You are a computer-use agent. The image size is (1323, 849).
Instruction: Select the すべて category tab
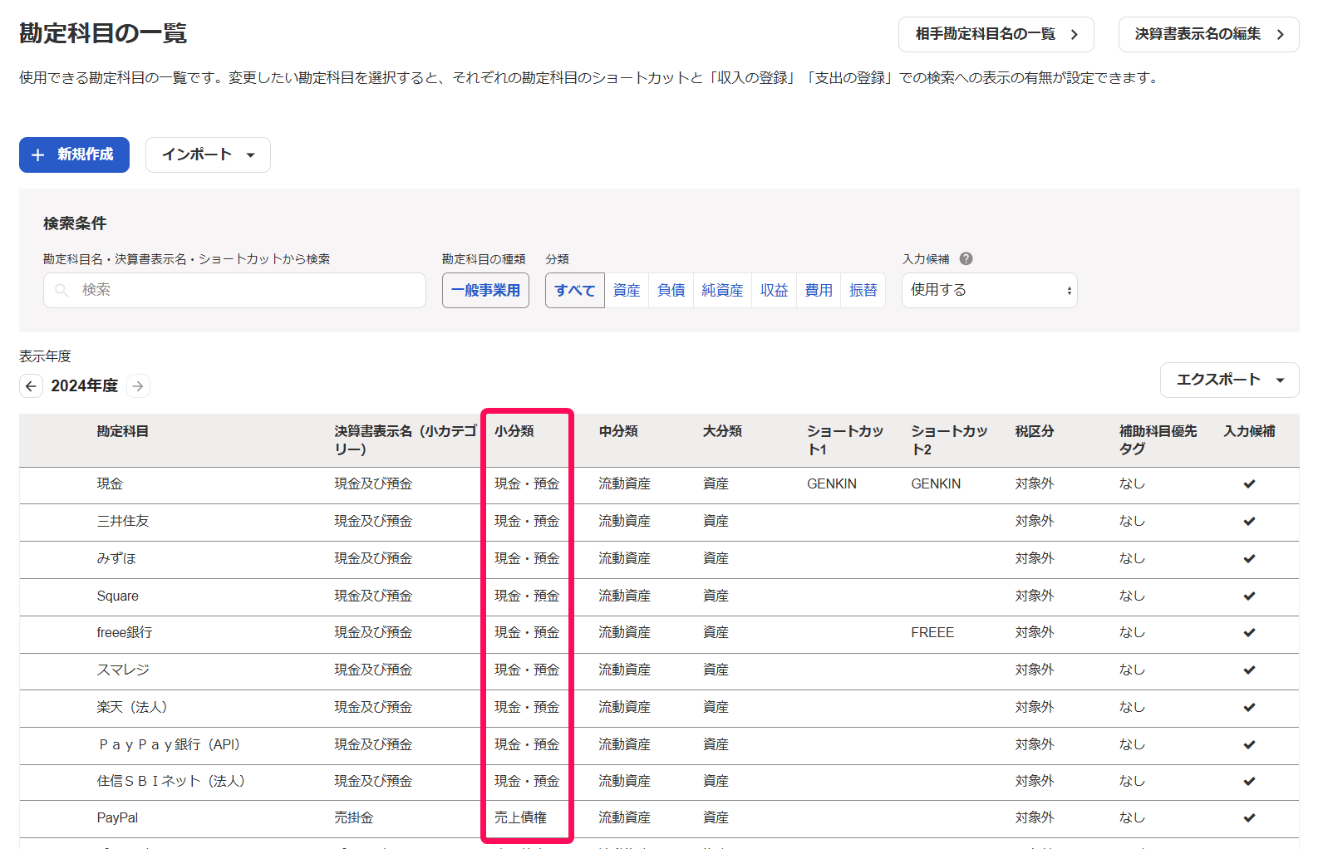pos(574,290)
